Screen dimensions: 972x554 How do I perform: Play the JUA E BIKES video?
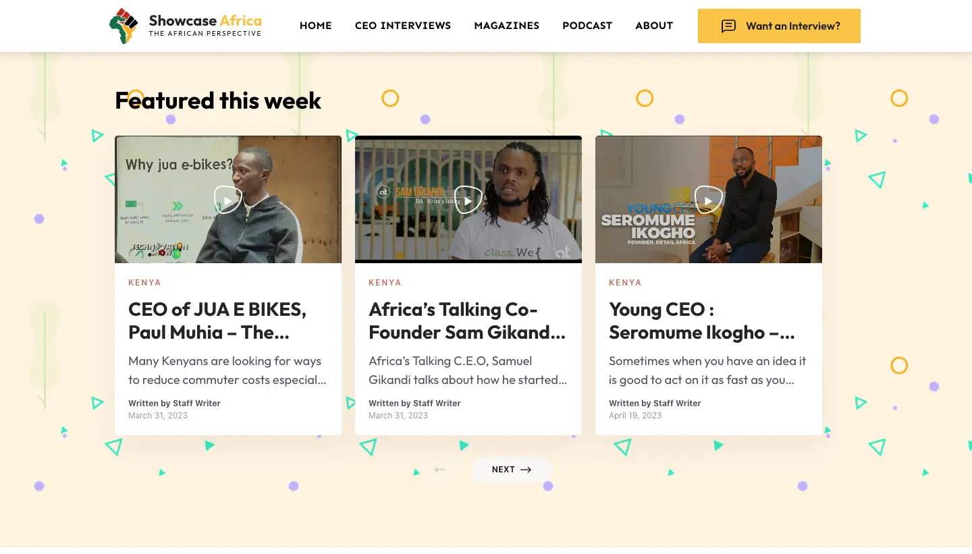228,200
